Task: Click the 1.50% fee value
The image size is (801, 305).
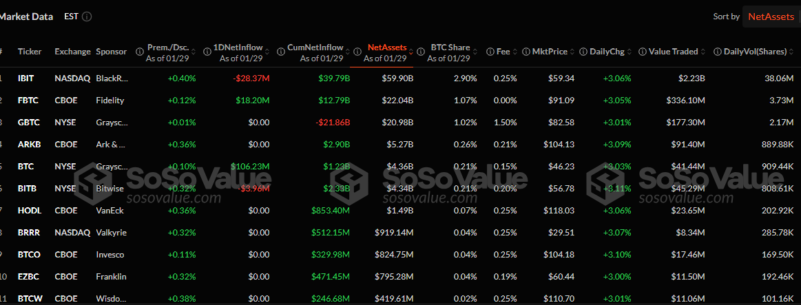Action: (x=506, y=123)
